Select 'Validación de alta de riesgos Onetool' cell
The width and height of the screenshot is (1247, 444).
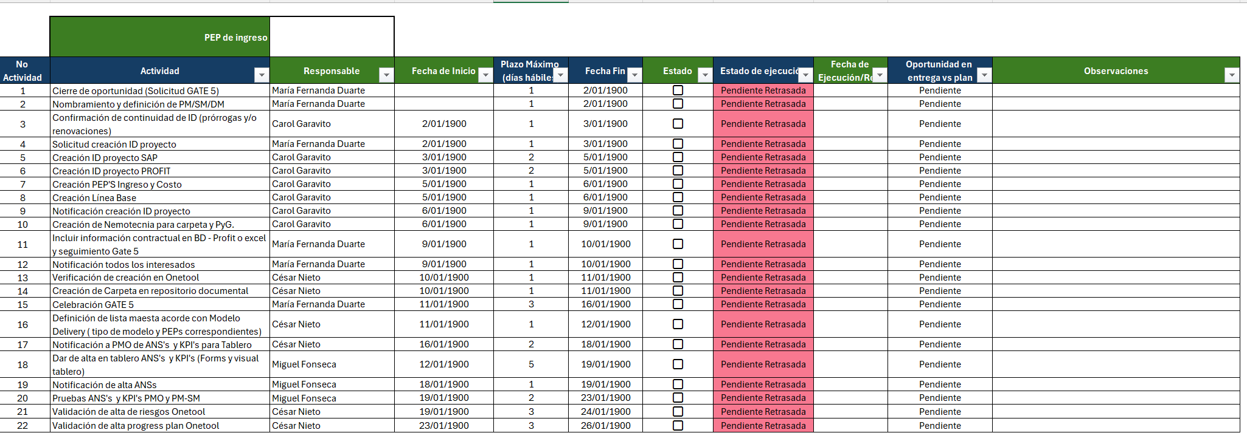click(x=160, y=412)
